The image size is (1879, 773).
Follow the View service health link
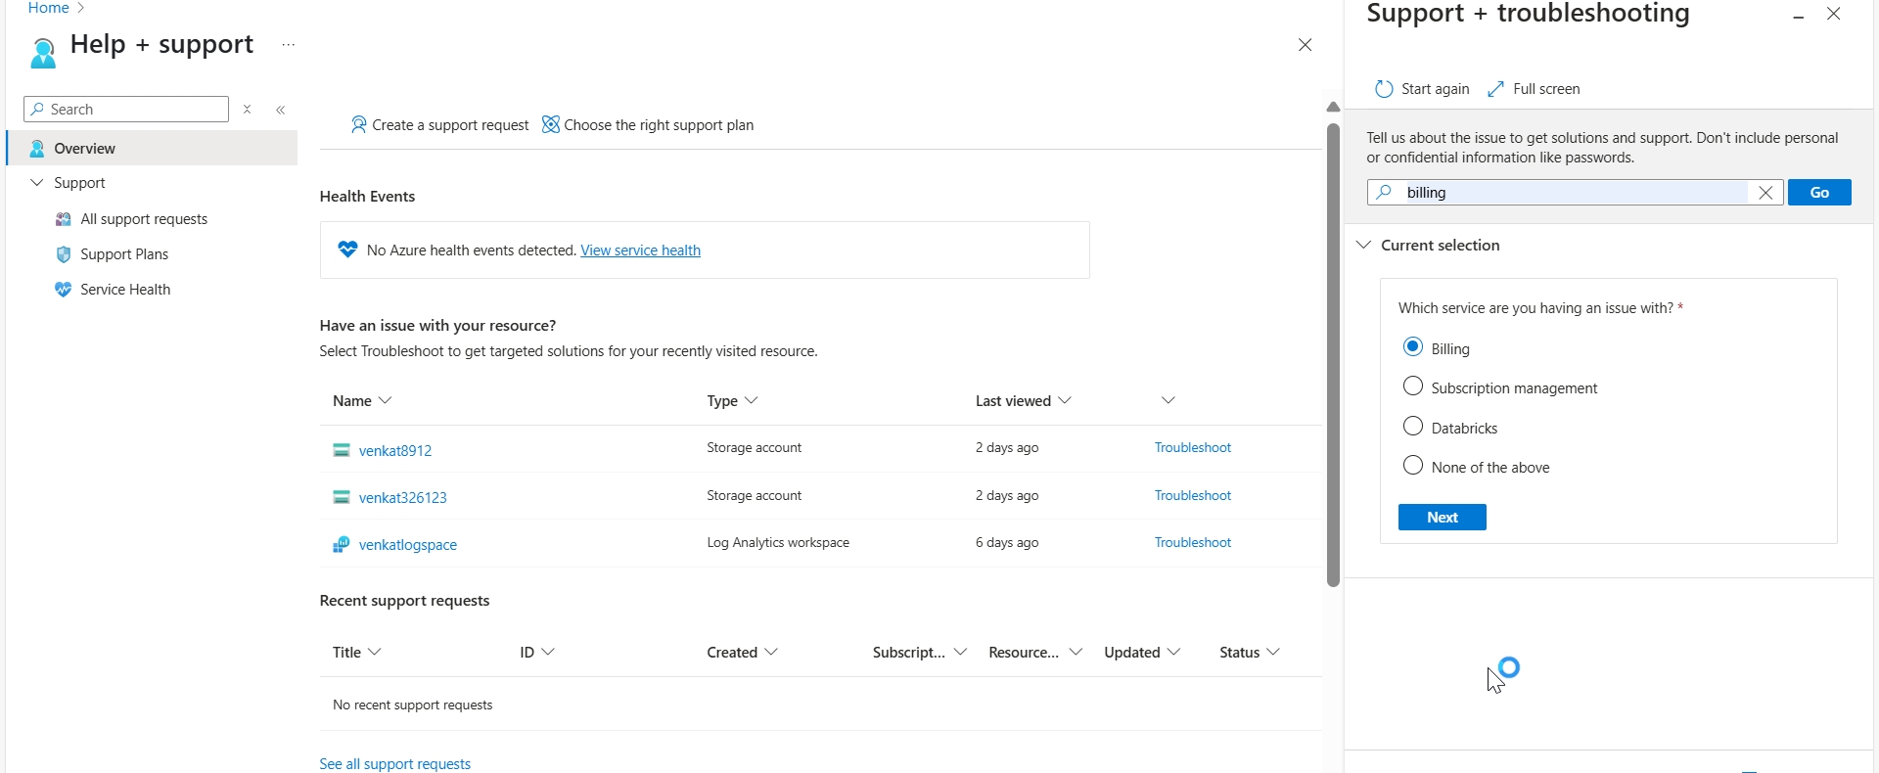point(640,250)
